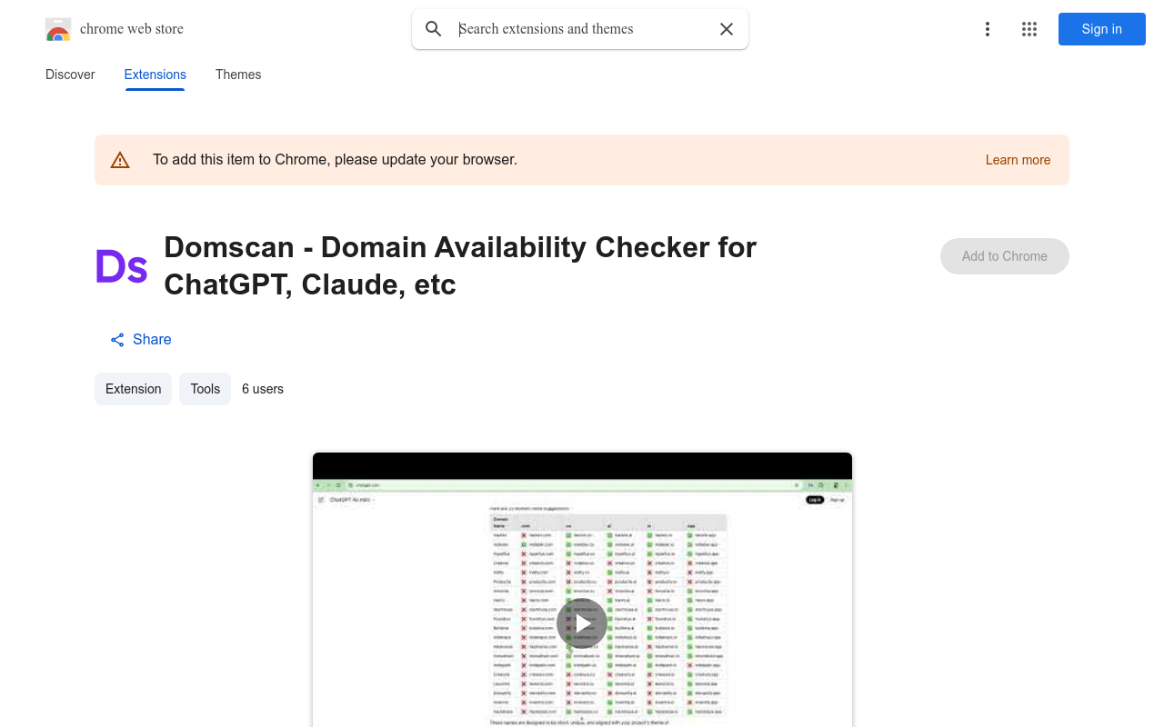This screenshot has width=1164, height=727.
Task: Select the Extension category chip
Action: 133,389
